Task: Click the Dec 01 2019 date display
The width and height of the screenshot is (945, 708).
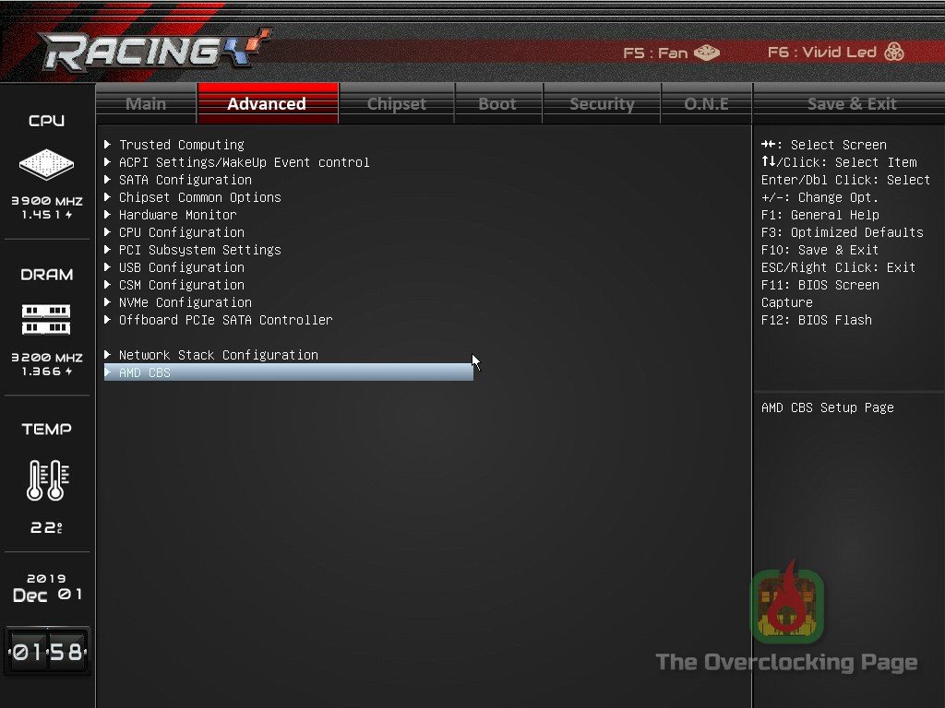Action: pyautogui.click(x=47, y=588)
